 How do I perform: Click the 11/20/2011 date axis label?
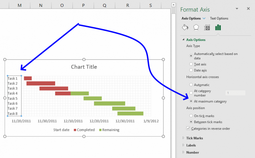pos(21,121)
